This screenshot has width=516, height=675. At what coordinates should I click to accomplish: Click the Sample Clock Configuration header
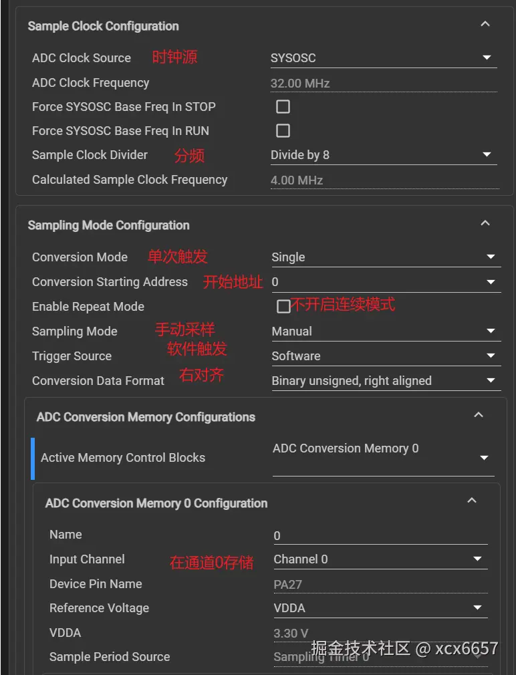tap(104, 26)
